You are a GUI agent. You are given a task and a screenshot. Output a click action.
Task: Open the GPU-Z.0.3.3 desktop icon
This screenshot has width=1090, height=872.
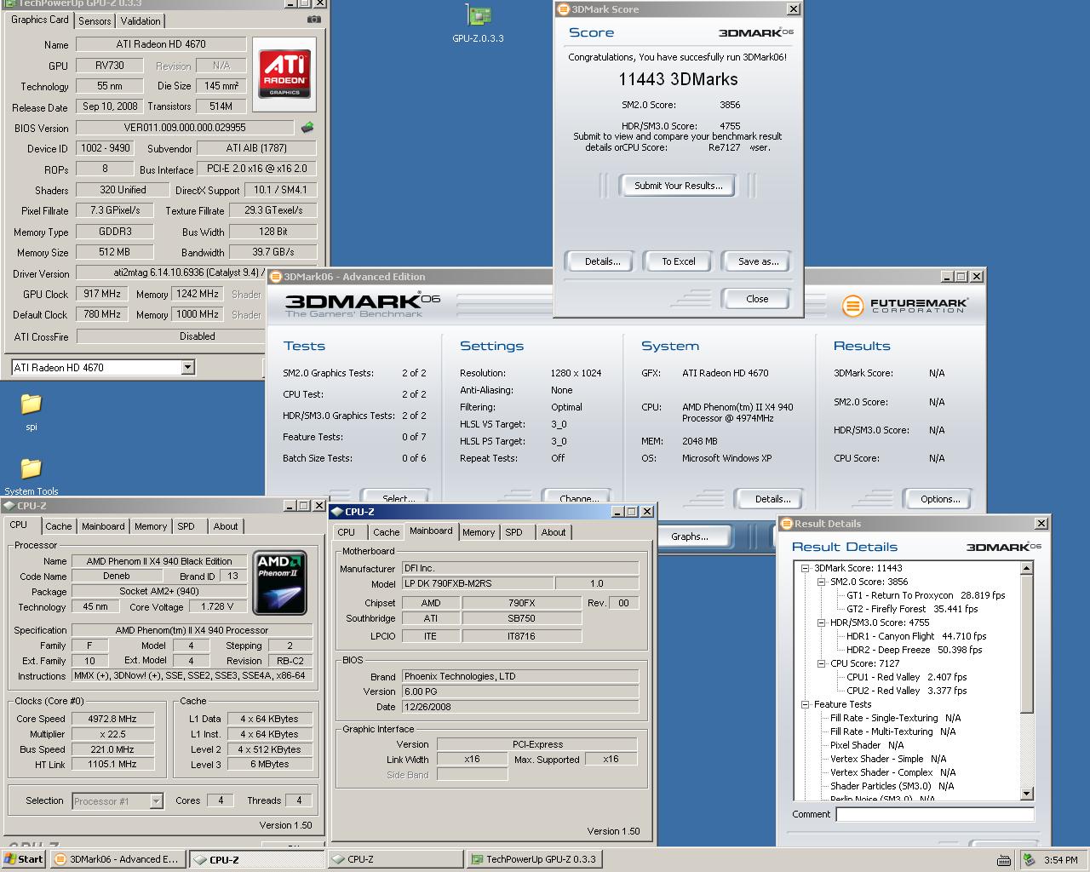pyautogui.click(x=479, y=24)
